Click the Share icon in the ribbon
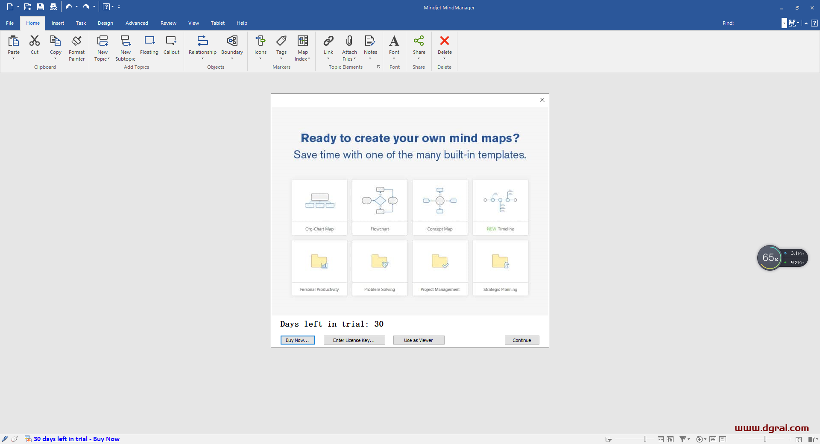Viewport: 820px width, 444px height. pyautogui.click(x=419, y=41)
